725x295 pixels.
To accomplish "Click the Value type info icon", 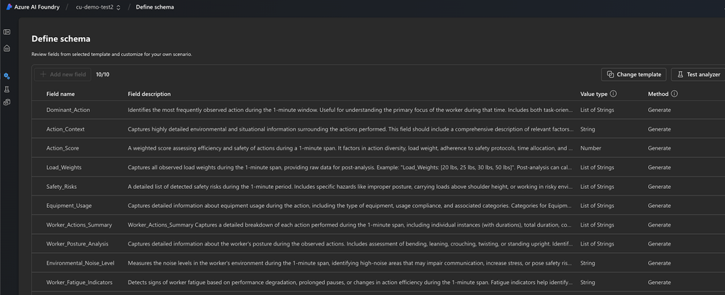I will [x=613, y=94].
